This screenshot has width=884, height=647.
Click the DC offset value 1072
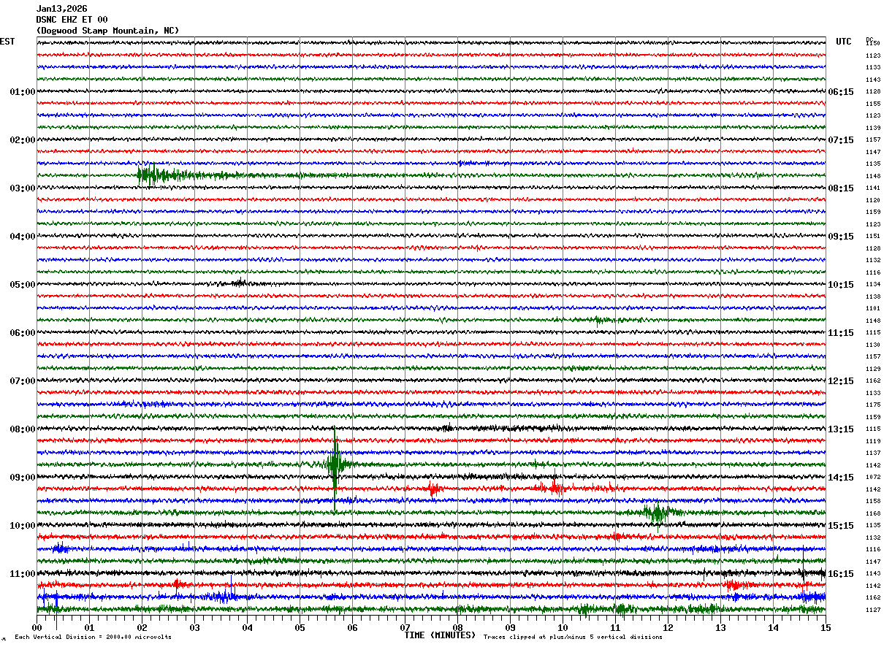point(872,478)
